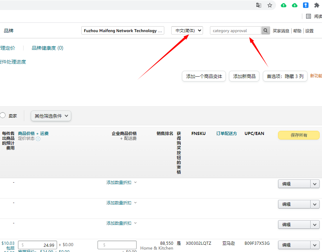
Task: Click the yellow 保存所有 button
Action: click(x=298, y=135)
